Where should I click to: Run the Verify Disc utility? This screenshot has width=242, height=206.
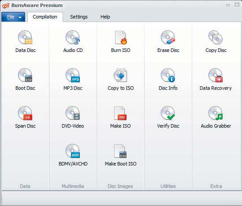168,118
